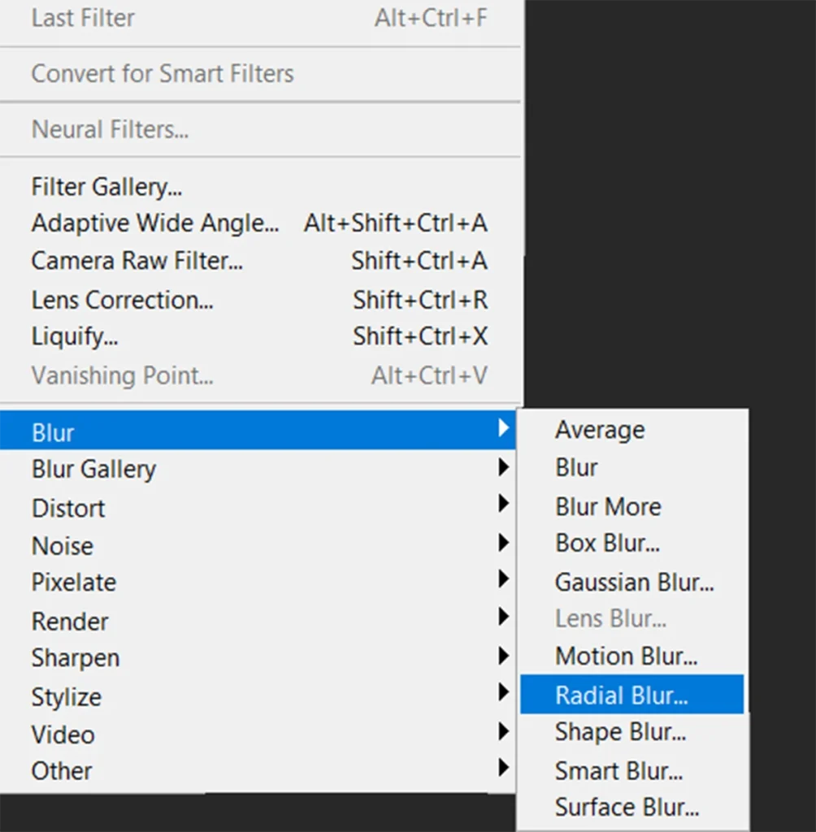Launch the Liquify filter
The height and width of the screenshot is (832, 816).
point(75,336)
